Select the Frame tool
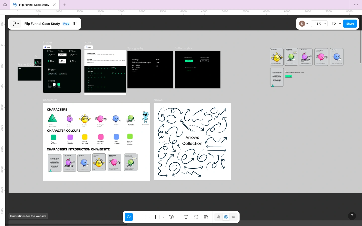Image resolution: width=362 pixels, height=226 pixels. [x=143, y=217]
